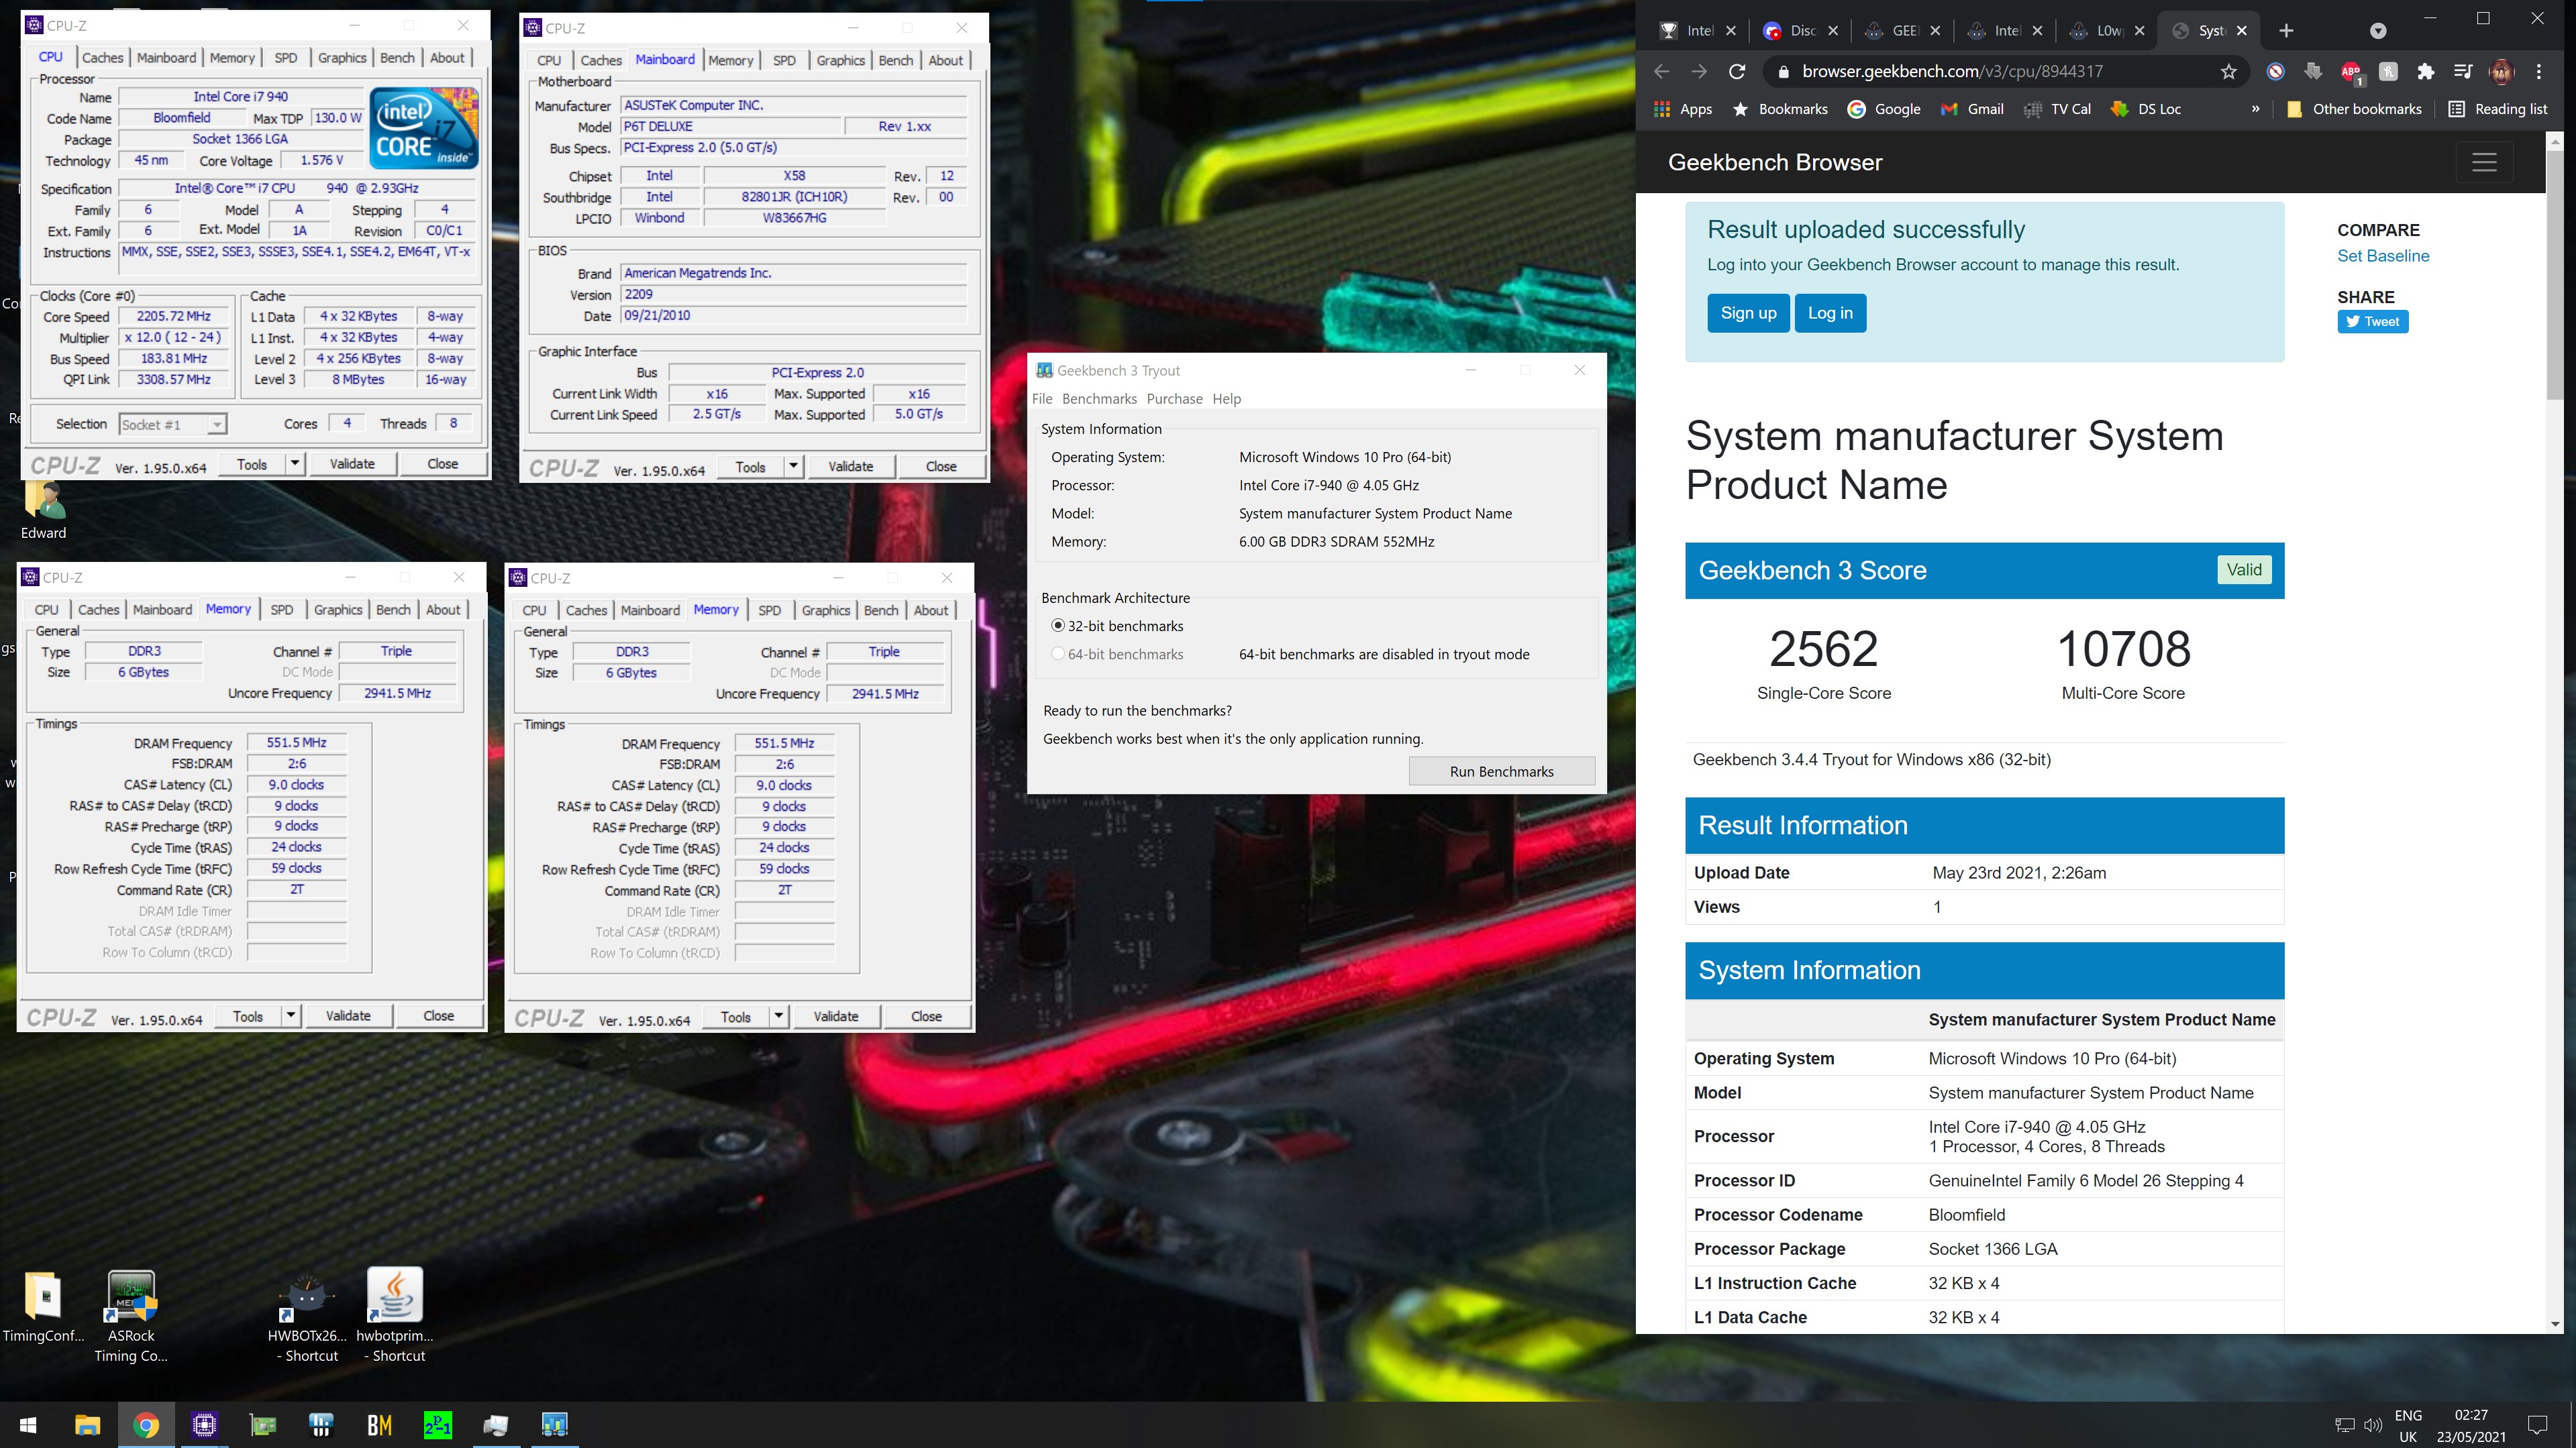Screen dimensions: 2576x1448
Task: Open the Edward user folder icon
Action: 44,510
